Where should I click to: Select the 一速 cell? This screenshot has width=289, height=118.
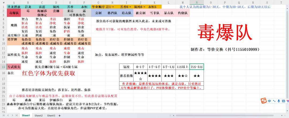tap(70, 35)
